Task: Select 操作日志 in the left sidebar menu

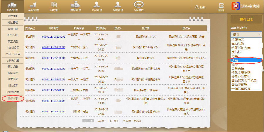Action: coord(12,99)
